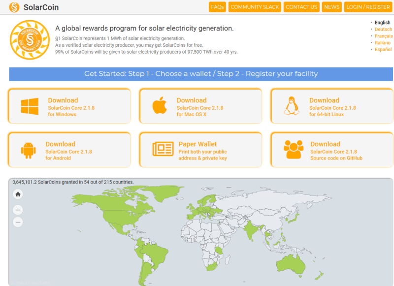Switch language to Français
Image resolution: width=394 pixels, height=286 pixels.
384,36
